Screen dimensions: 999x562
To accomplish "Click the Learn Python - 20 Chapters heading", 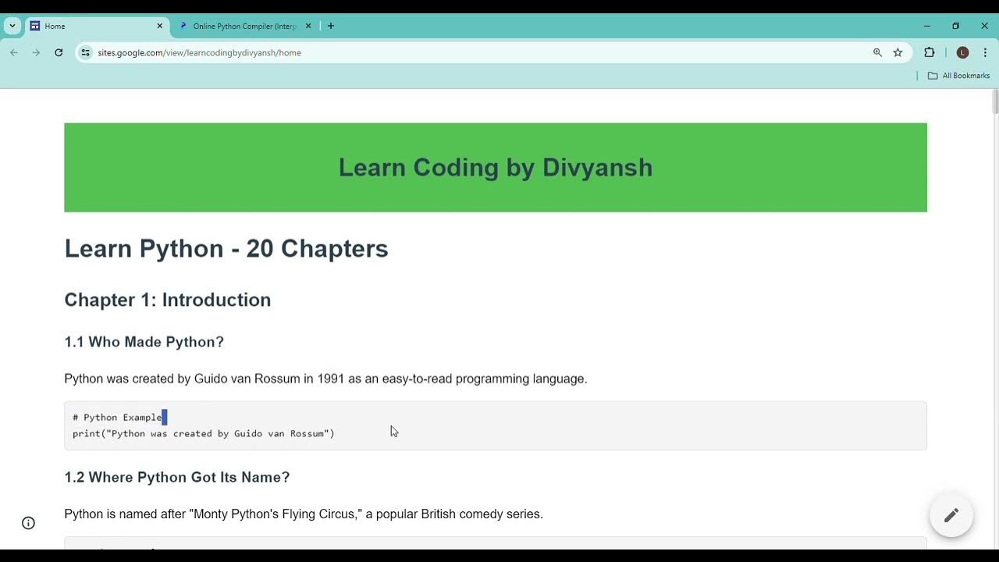I will coord(226,248).
